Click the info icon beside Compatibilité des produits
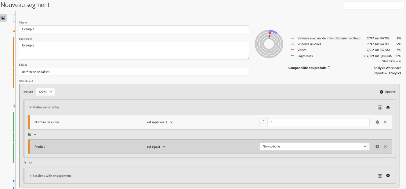 tap(329, 67)
